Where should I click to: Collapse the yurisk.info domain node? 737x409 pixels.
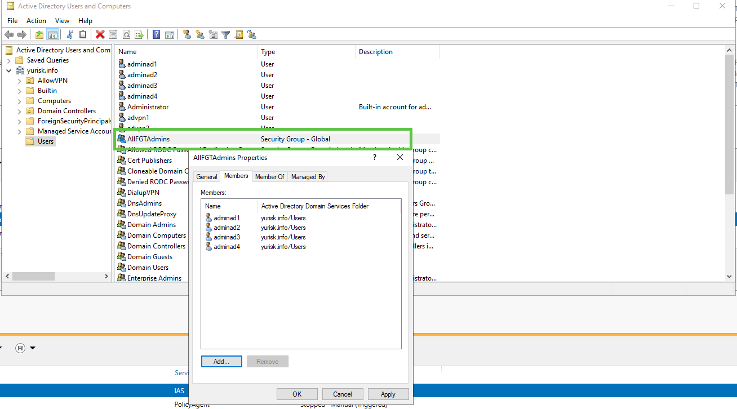[x=8, y=70]
